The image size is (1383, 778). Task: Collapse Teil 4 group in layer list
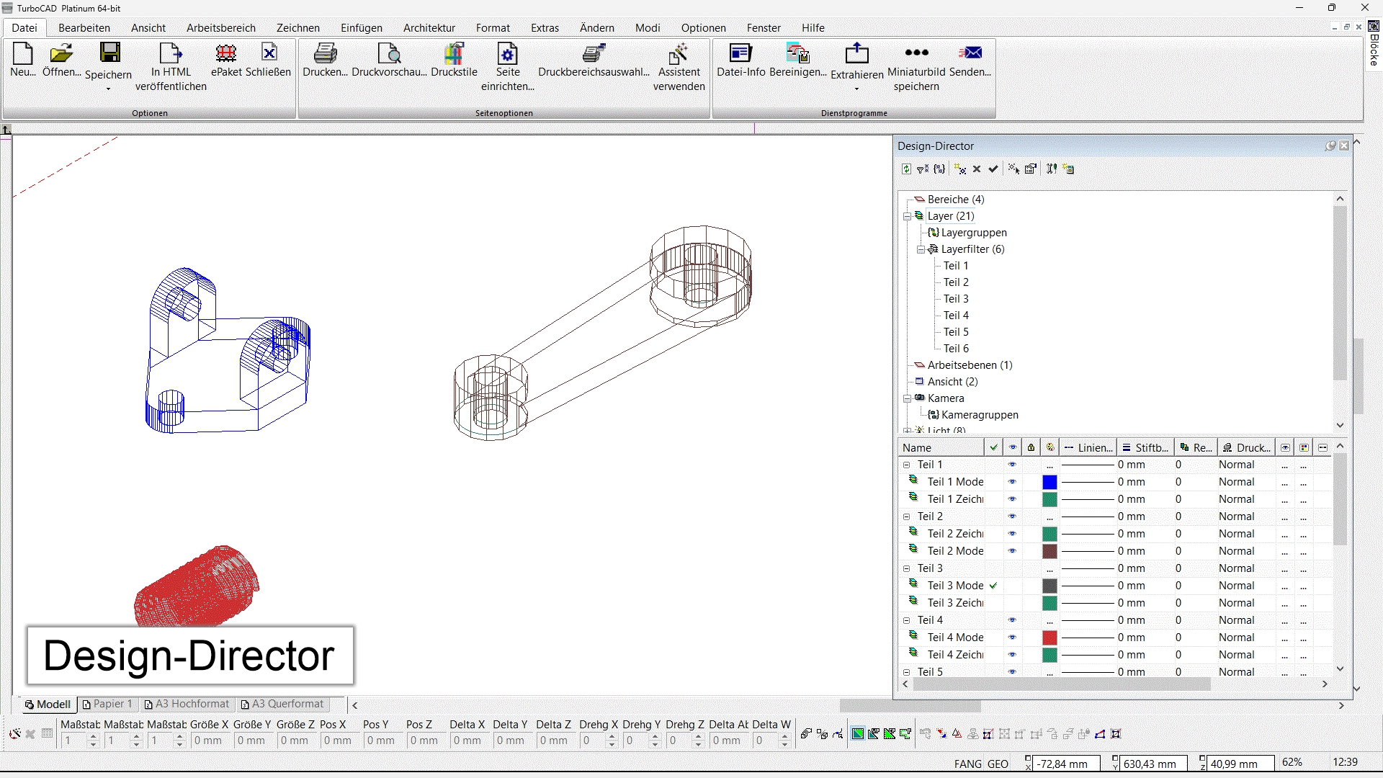[907, 621]
